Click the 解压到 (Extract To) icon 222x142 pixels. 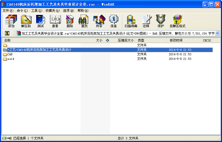click(26, 21)
